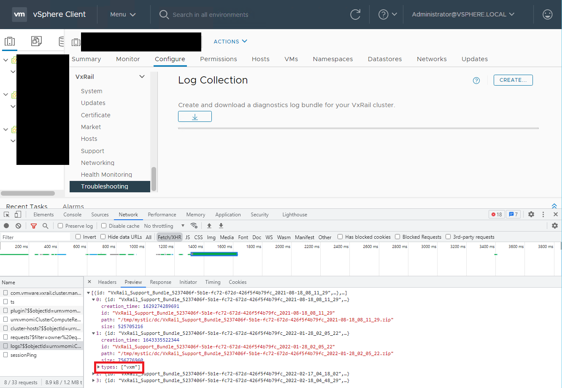Collapse the JSON root array triangle
Screen dimensions: 562x388
click(89, 293)
